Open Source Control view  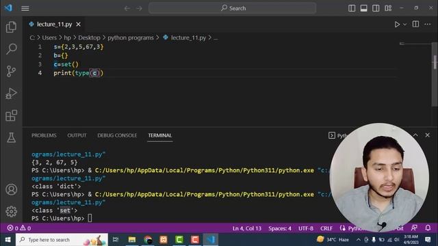point(11,71)
